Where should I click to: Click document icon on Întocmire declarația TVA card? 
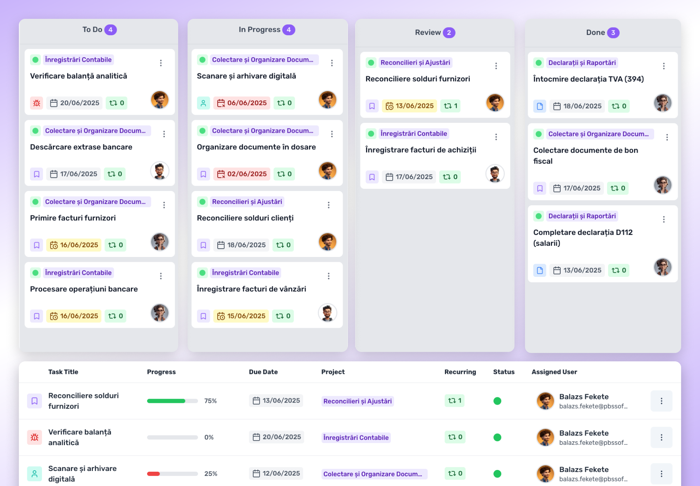[x=540, y=106]
